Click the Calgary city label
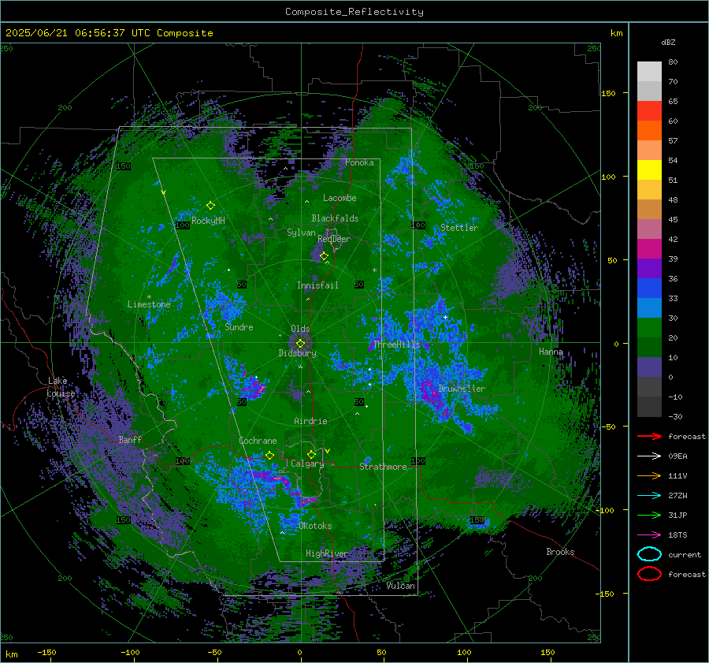 [307, 464]
